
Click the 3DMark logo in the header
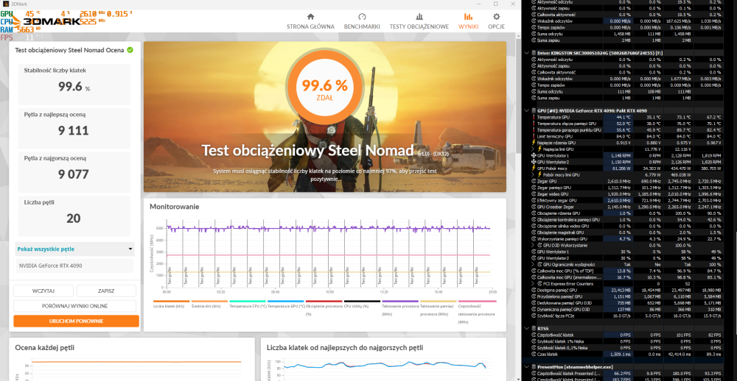[44, 21]
